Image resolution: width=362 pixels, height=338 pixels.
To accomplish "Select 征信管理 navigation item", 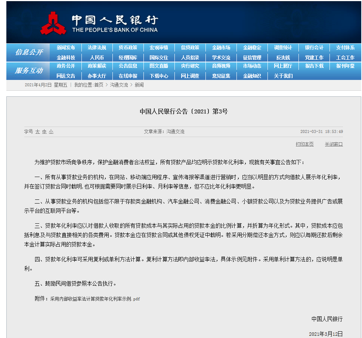I will click(252, 58).
